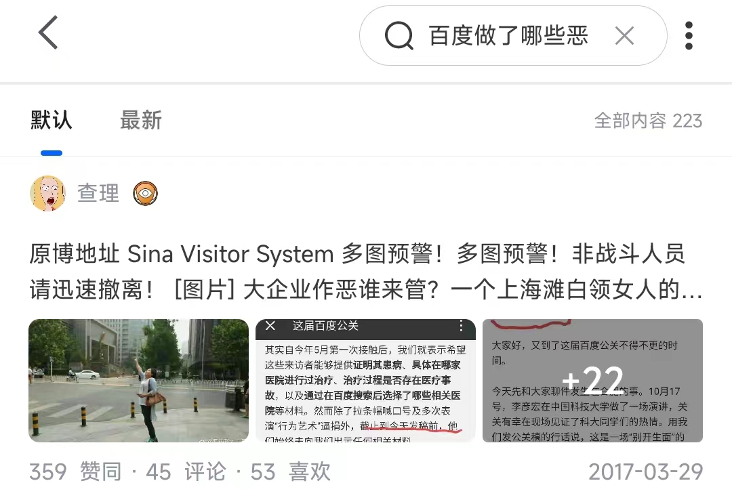Open the 45 评论 comments
The height and width of the screenshot is (504, 732).
[186, 471]
